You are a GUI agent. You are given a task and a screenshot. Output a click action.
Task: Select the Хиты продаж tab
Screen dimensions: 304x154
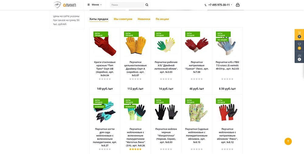99,19
